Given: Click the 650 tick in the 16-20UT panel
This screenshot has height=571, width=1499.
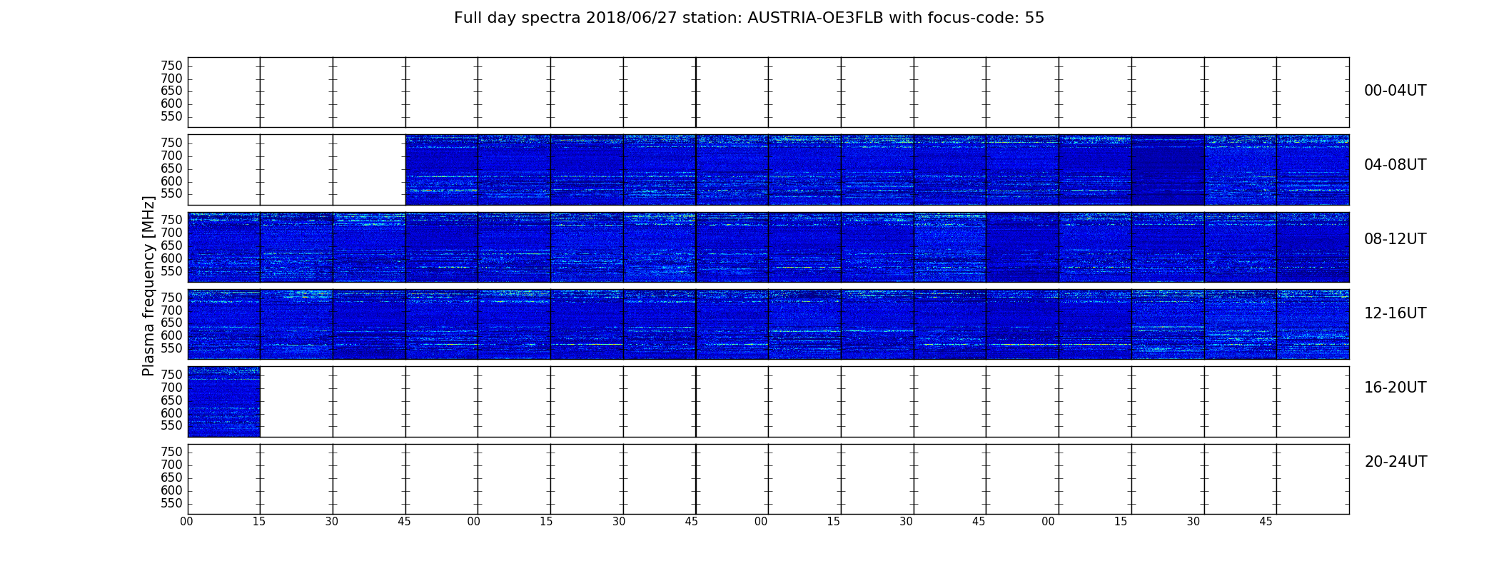Looking at the screenshot, I should click(171, 400).
